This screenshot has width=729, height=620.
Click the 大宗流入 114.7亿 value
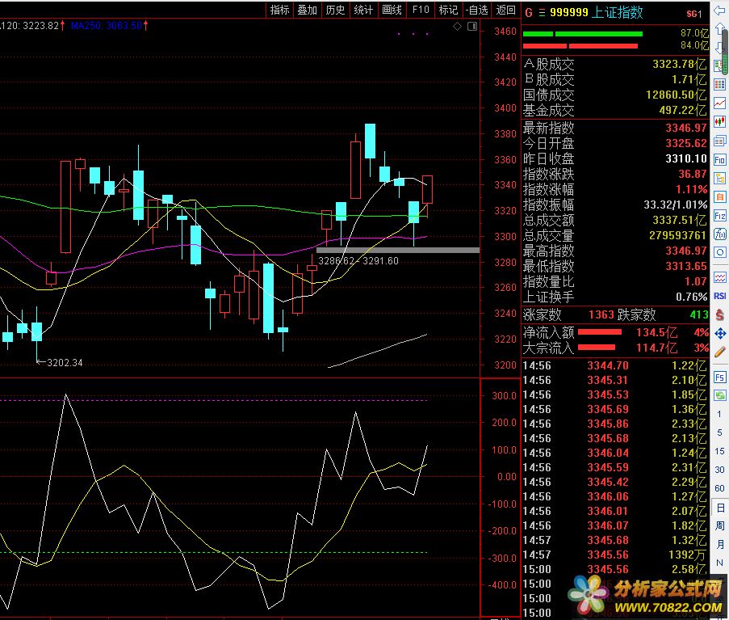[x=656, y=348]
